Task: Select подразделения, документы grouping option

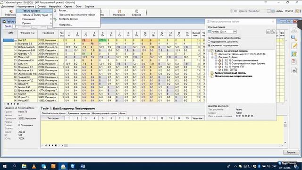Action: tap(223, 42)
